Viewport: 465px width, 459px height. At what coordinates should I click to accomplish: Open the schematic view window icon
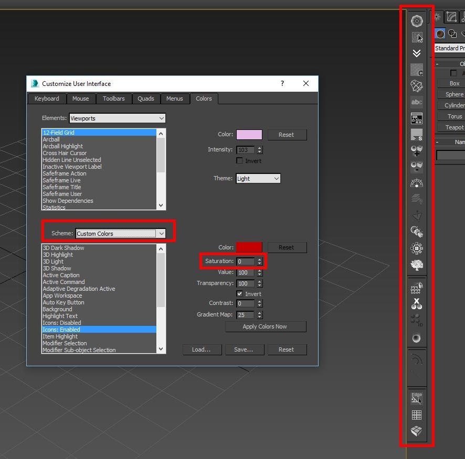[417, 118]
